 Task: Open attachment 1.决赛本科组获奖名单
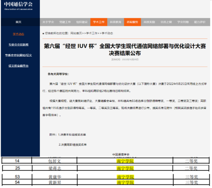click(72, 135)
